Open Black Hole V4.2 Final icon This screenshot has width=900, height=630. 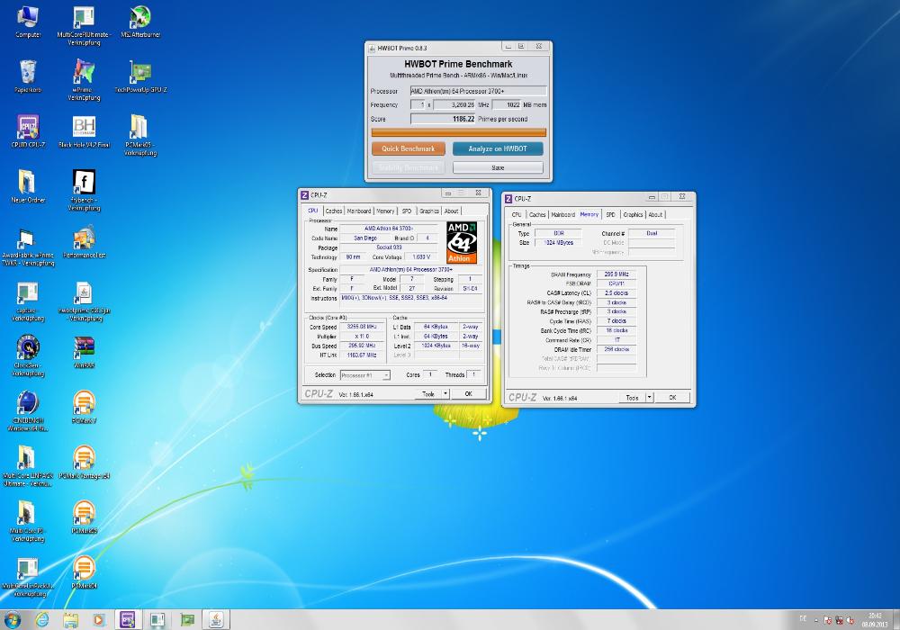coord(84,131)
